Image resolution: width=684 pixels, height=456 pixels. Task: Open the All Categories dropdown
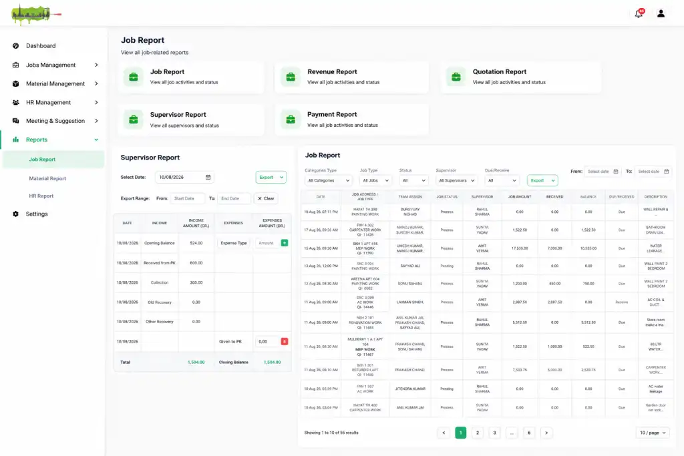[x=329, y=180]
